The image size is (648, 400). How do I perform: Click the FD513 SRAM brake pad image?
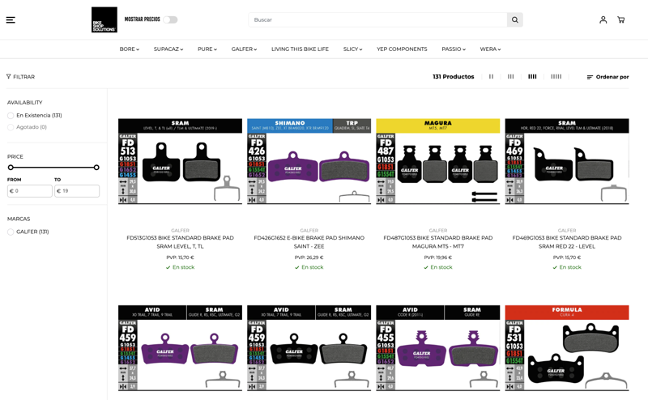(180, 162)
